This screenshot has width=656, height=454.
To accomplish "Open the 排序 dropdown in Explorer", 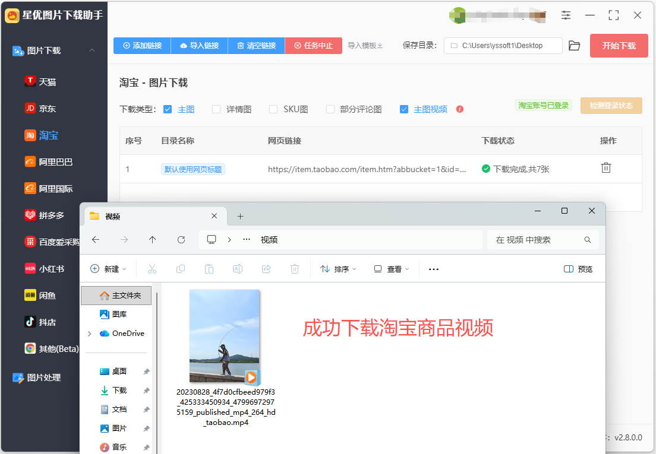I will click(338, 269).
